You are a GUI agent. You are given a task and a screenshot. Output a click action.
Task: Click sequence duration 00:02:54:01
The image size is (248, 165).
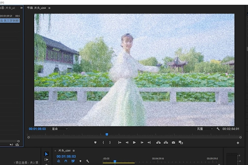[x=231, y=129]
